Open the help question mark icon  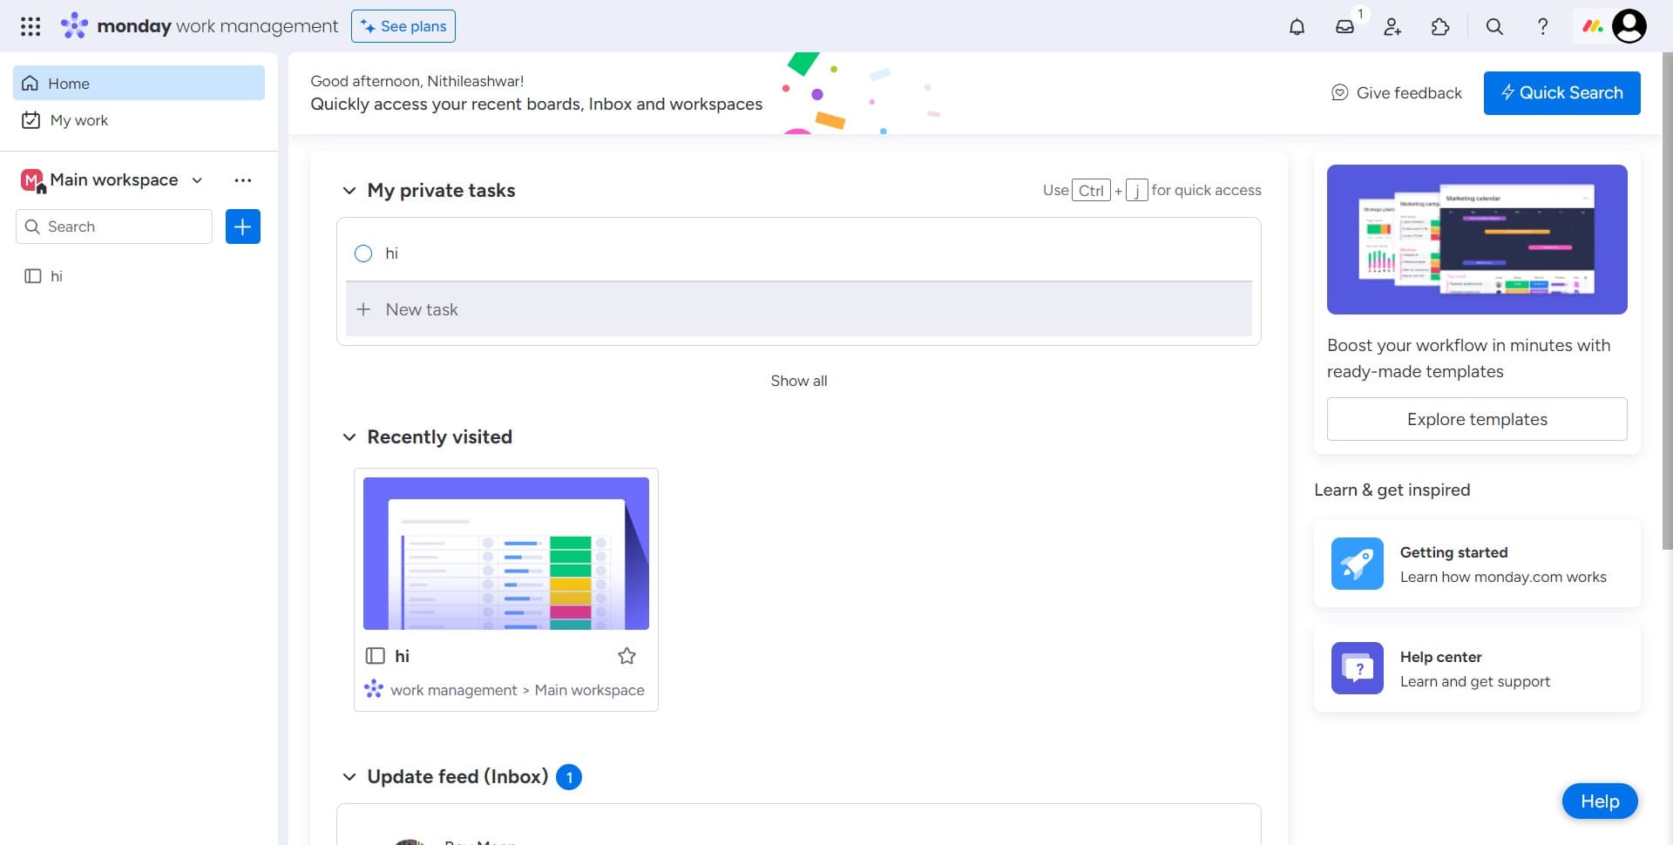pos(1542,26)
